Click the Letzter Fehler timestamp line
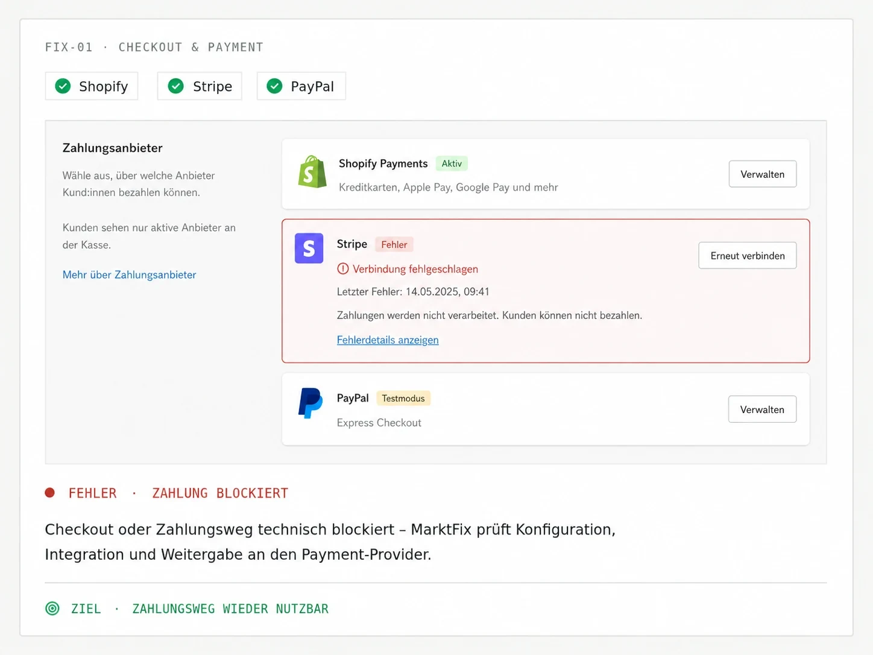The height and width of the screenshot is (655, 873). click(413, 292)
